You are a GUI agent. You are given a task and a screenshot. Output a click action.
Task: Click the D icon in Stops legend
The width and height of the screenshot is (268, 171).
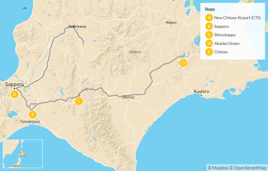209,43
